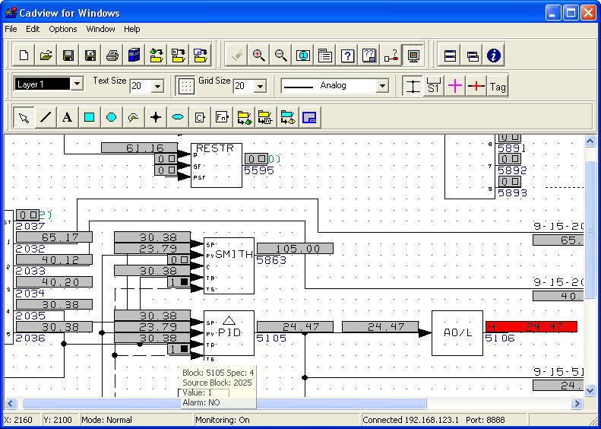The height and width of the screenshot is (429, 601).
Task: Toggle the magenta crosshair button
Action: pos(454,85)
